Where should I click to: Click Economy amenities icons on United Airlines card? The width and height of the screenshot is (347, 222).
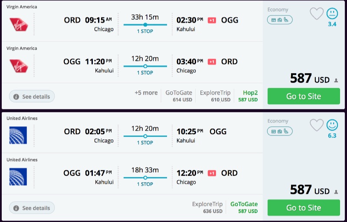(280, 132)
